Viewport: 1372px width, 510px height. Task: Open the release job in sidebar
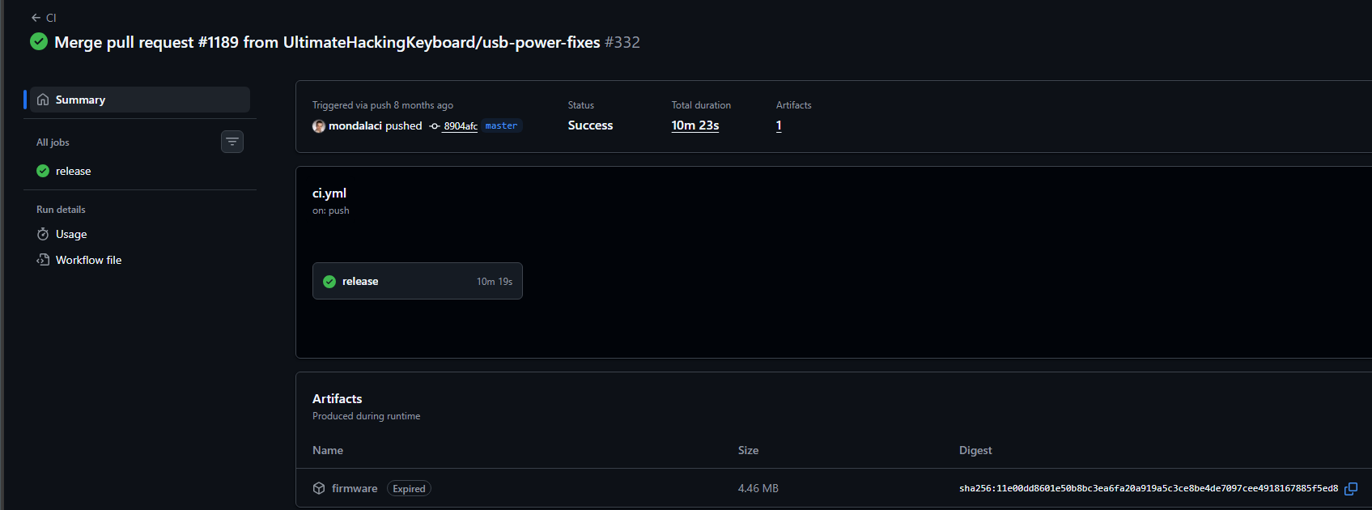[73, 171]
